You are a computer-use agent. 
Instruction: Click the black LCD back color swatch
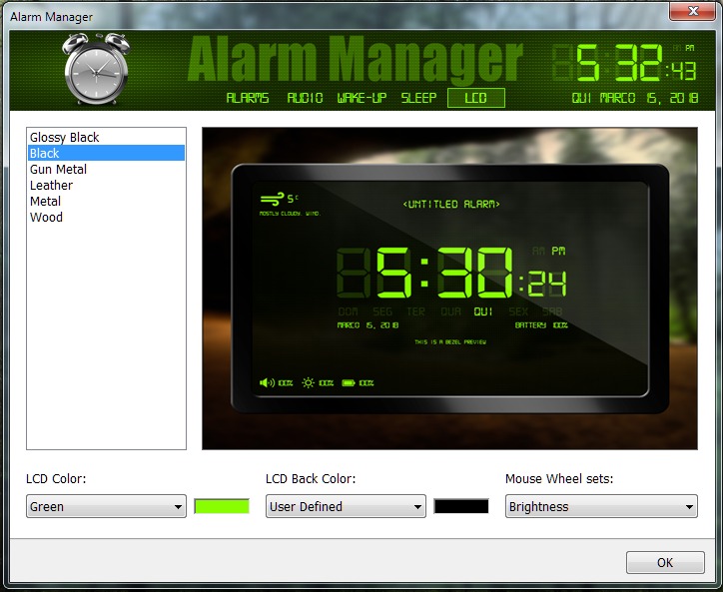tap(461, 506)
